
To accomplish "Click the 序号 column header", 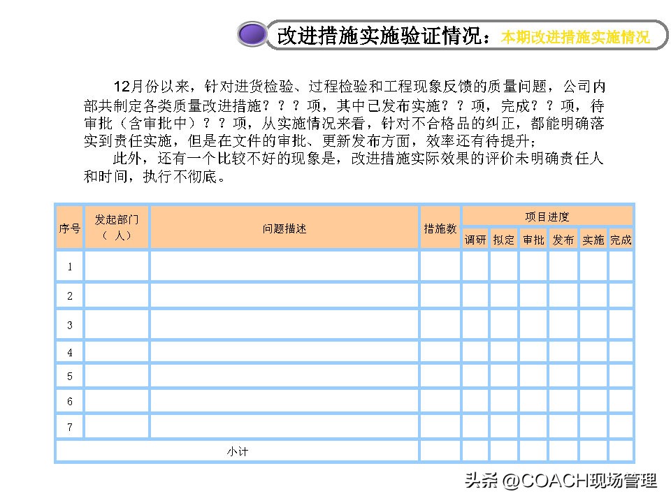I will (69, 227).
